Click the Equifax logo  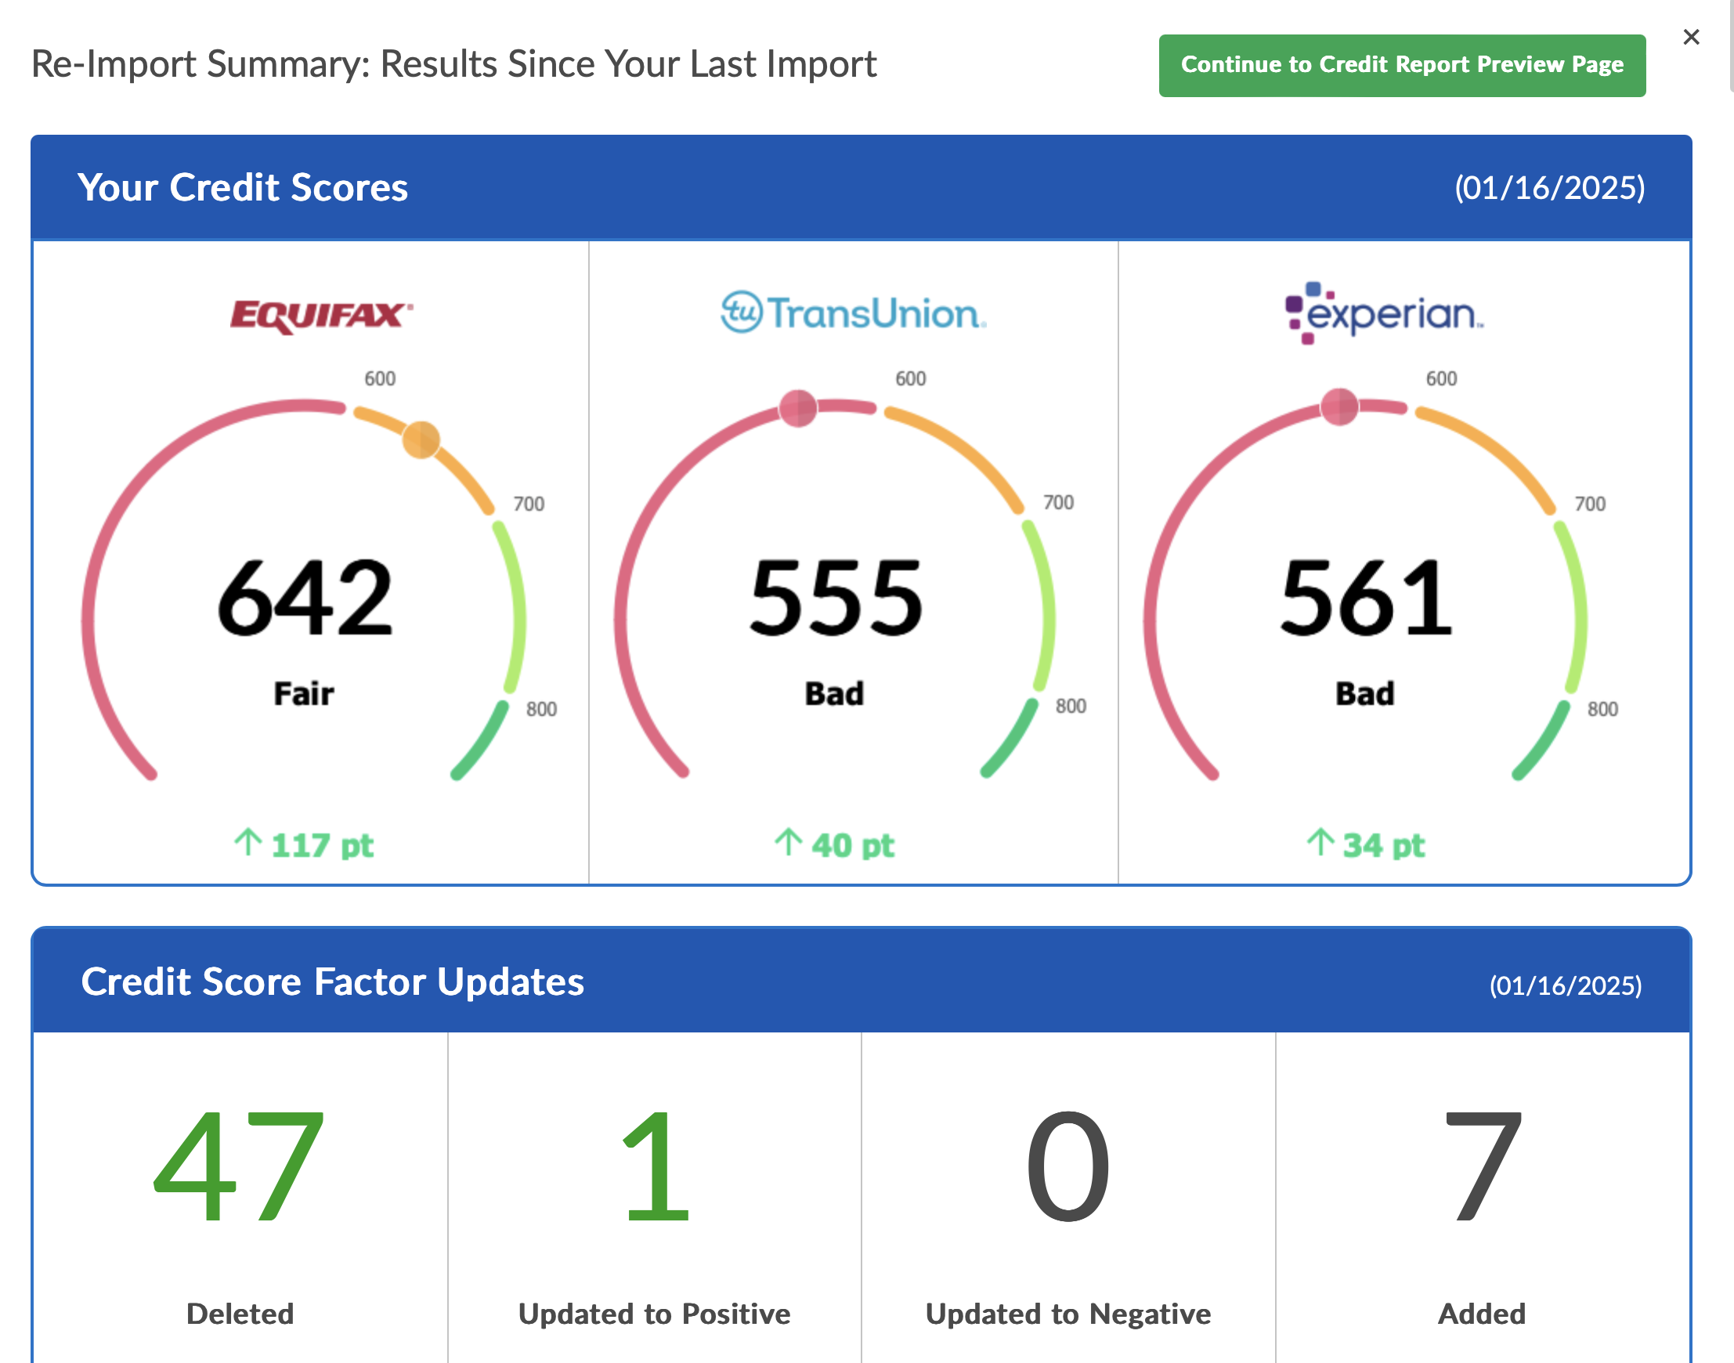321,315
